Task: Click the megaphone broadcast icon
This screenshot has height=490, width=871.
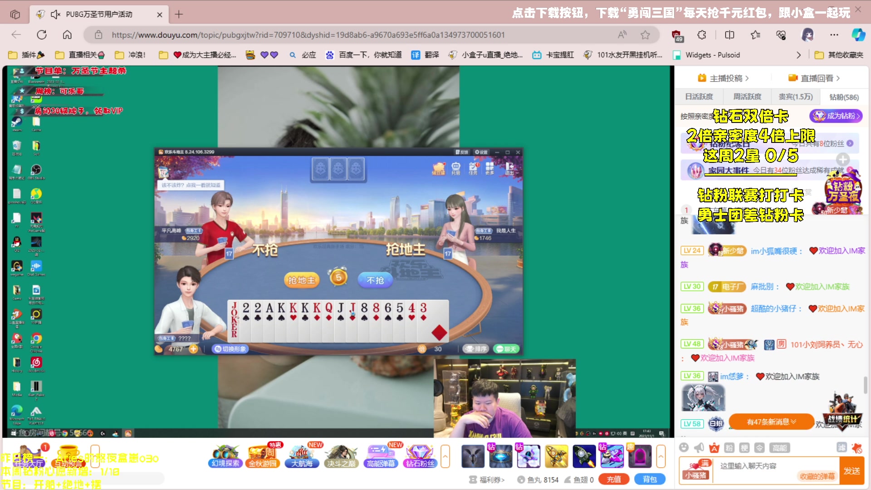Action: pyautogui.click(x=699, y=448)
